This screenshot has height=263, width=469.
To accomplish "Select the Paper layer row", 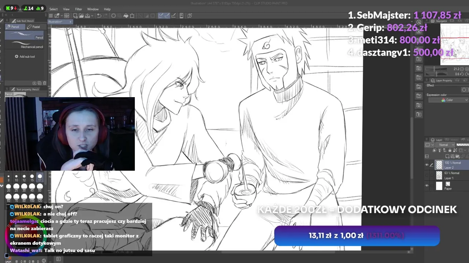I will coord(451,186).
